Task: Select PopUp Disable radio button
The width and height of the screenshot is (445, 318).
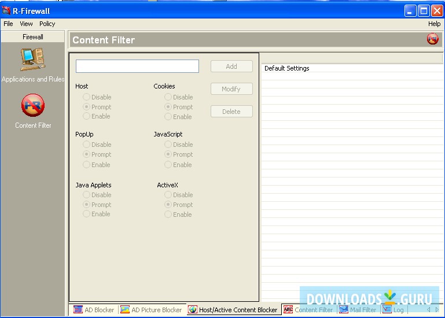Action: (86, 145)
